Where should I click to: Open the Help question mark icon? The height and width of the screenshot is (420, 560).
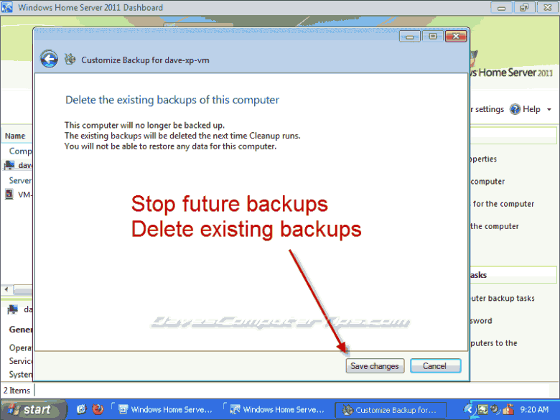click(515, 109)
